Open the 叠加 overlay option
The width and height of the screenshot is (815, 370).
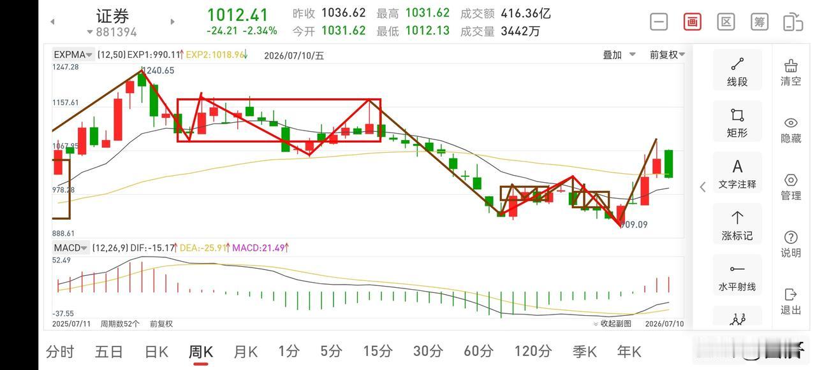pos(619,55)
